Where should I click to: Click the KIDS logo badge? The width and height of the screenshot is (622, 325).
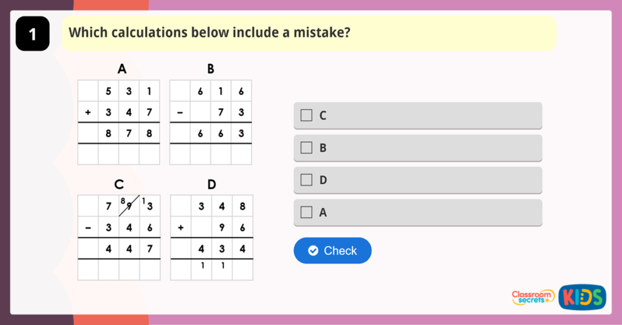tap(582, 297)
